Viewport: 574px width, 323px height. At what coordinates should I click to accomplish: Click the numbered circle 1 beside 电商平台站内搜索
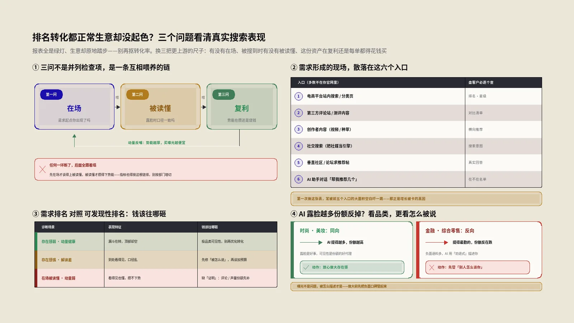pos(298,96)
